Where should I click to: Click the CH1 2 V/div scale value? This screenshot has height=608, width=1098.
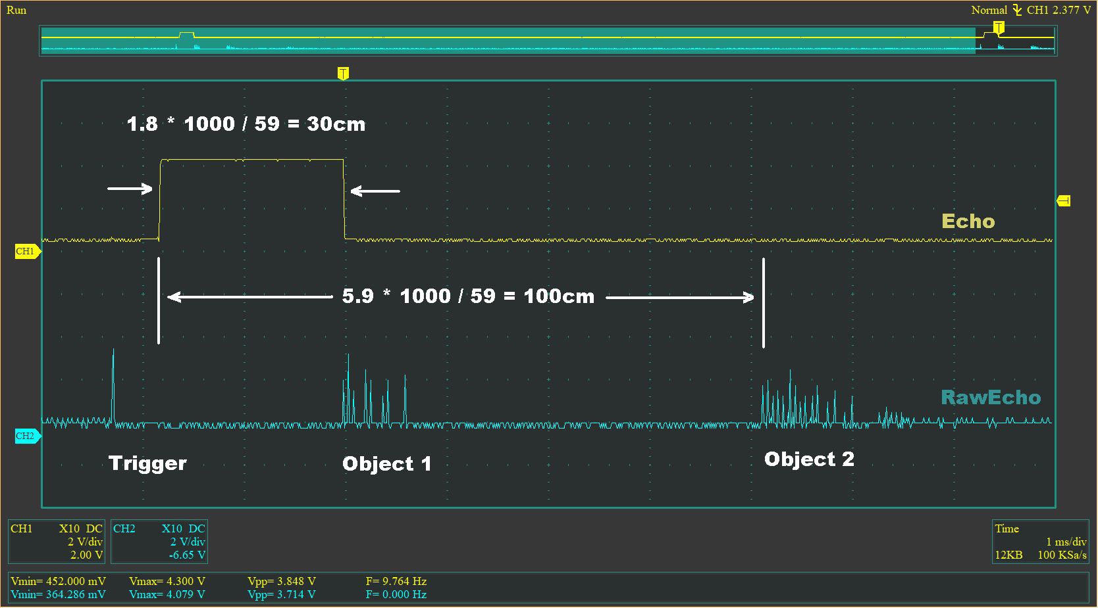(x=85, y=542)
